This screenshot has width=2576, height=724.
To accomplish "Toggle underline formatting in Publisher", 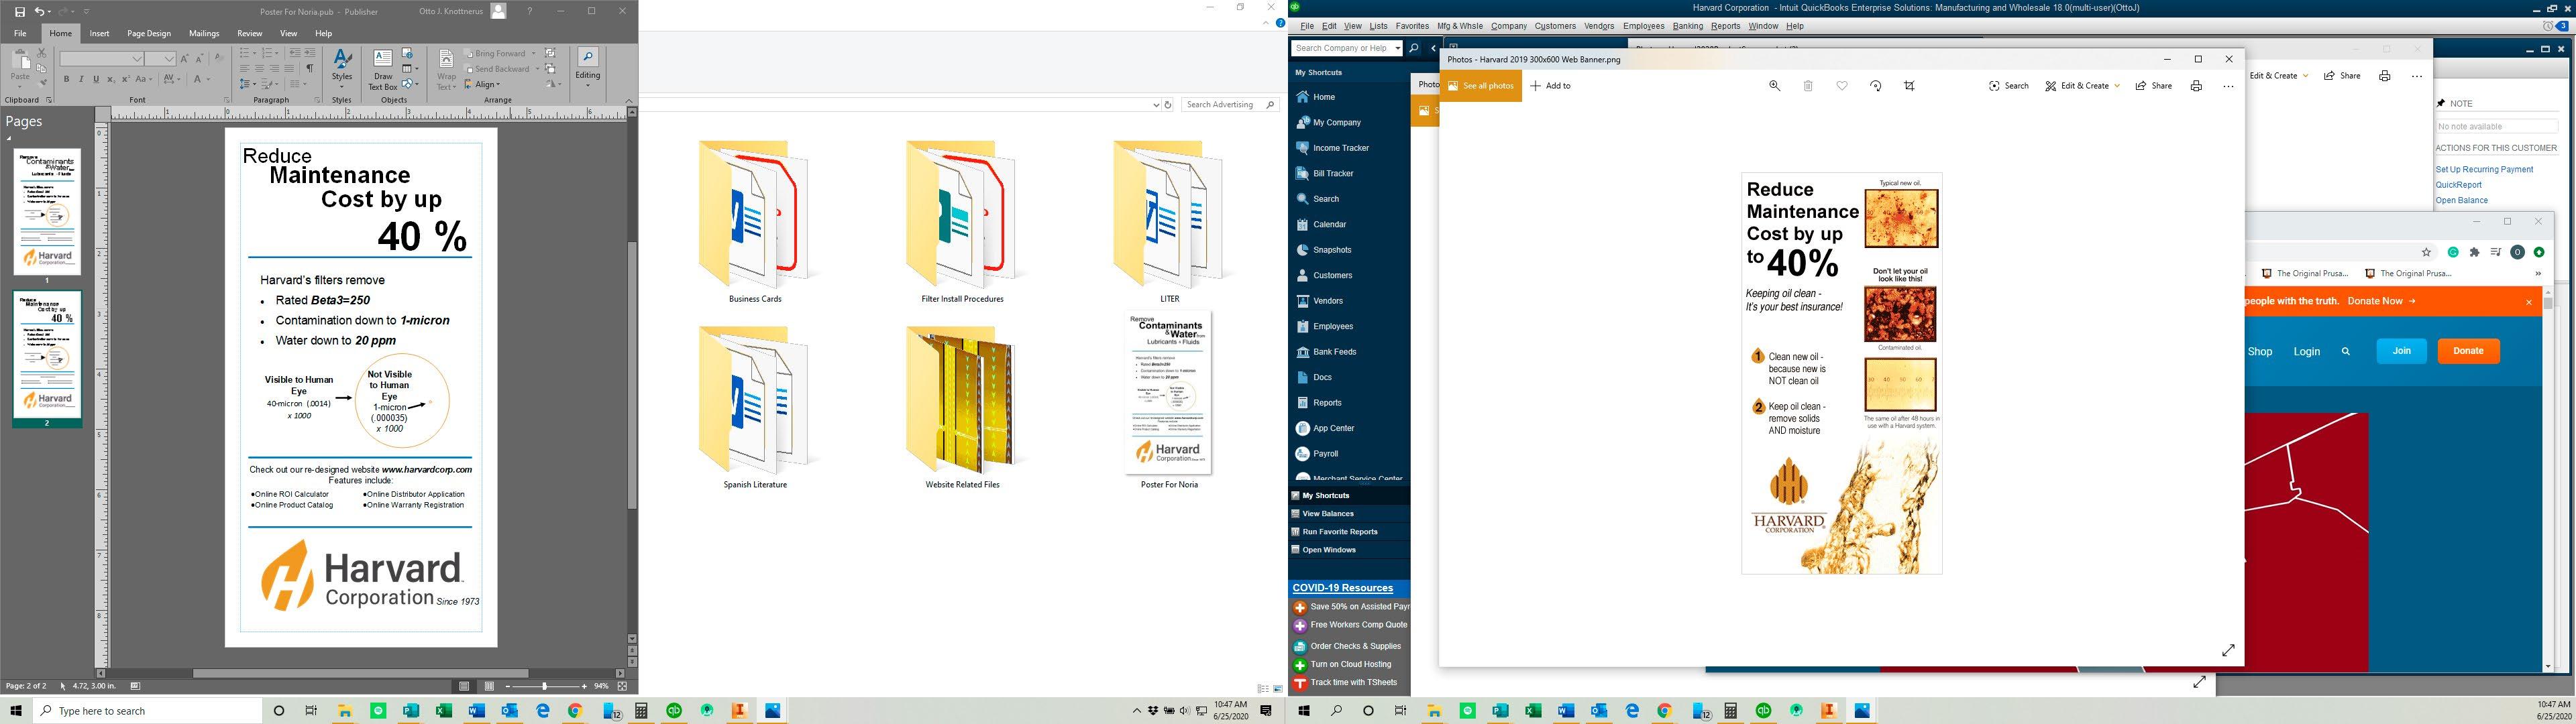I will 96,79.
